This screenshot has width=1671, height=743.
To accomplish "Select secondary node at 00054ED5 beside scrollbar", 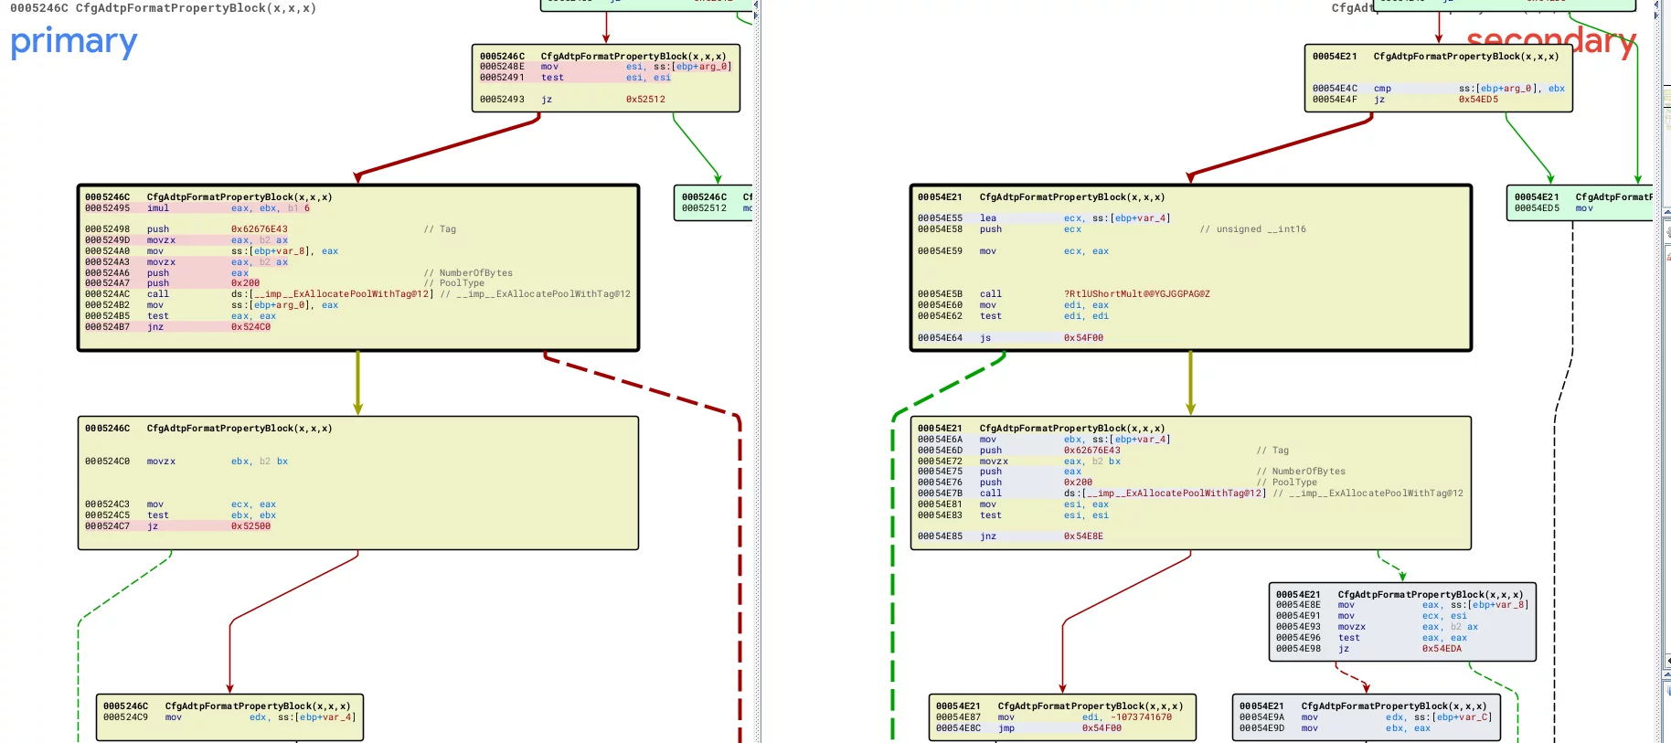I will pyautogui.click(x=1580, y=203).
